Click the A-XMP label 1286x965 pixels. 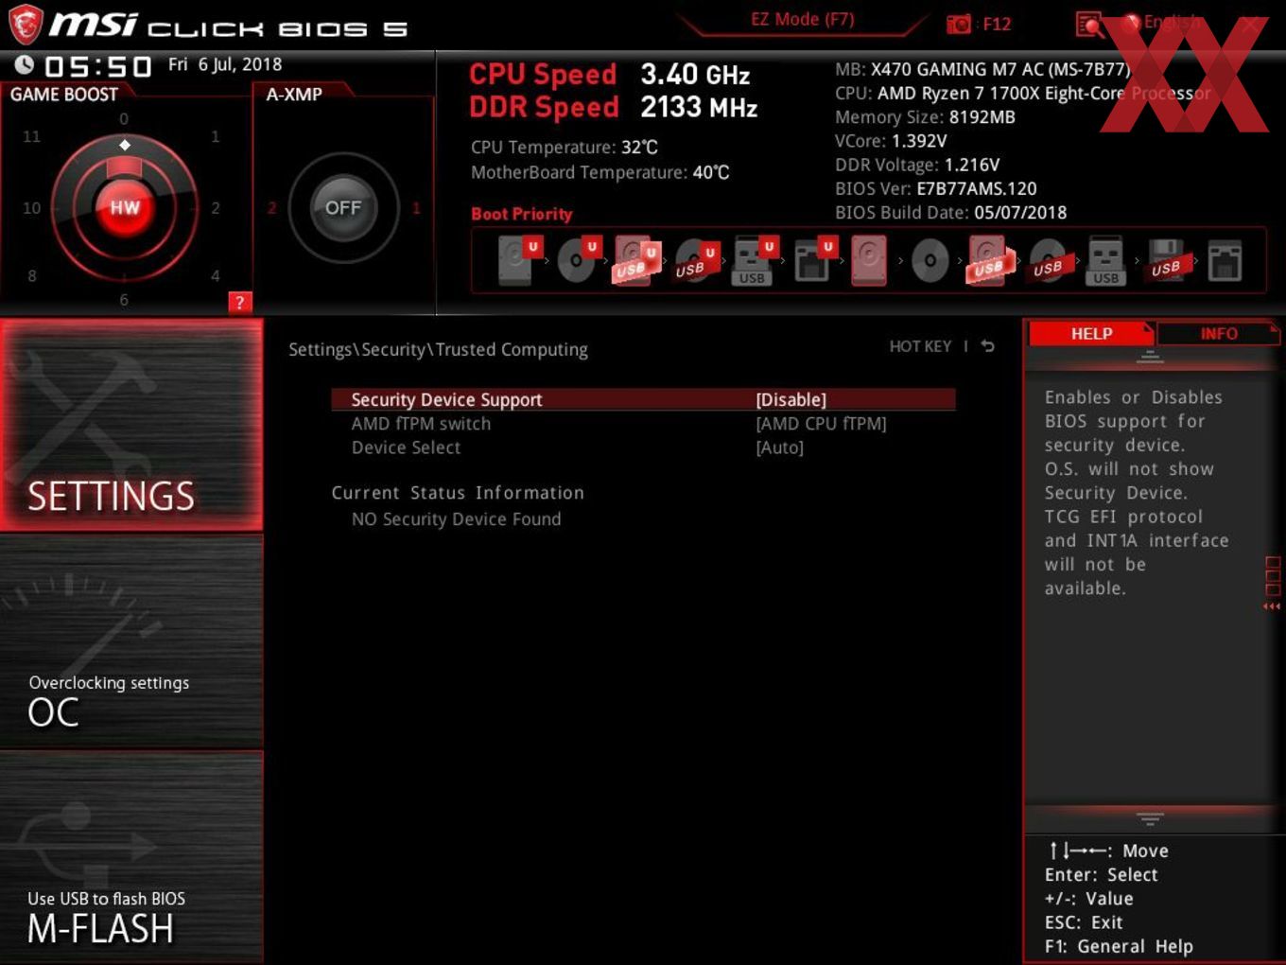(x=294, y=95)
